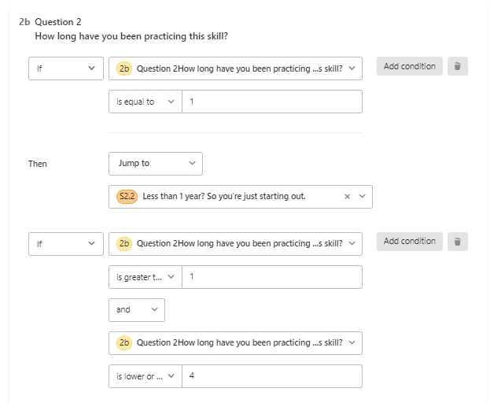
Task: Delete the first If rule with trash icon
Action: click(457, 66)
